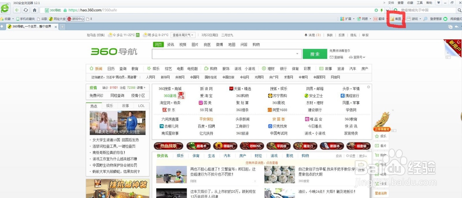Viewport: 462px width, 198px height.
Task: Click the 游戏 toolbar icon
Action: [x=409, y=19]
